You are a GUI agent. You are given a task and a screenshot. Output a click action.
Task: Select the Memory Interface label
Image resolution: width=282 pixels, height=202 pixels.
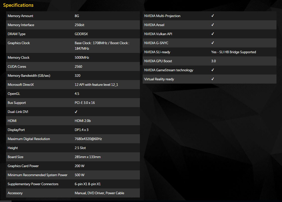click(21, 25)
